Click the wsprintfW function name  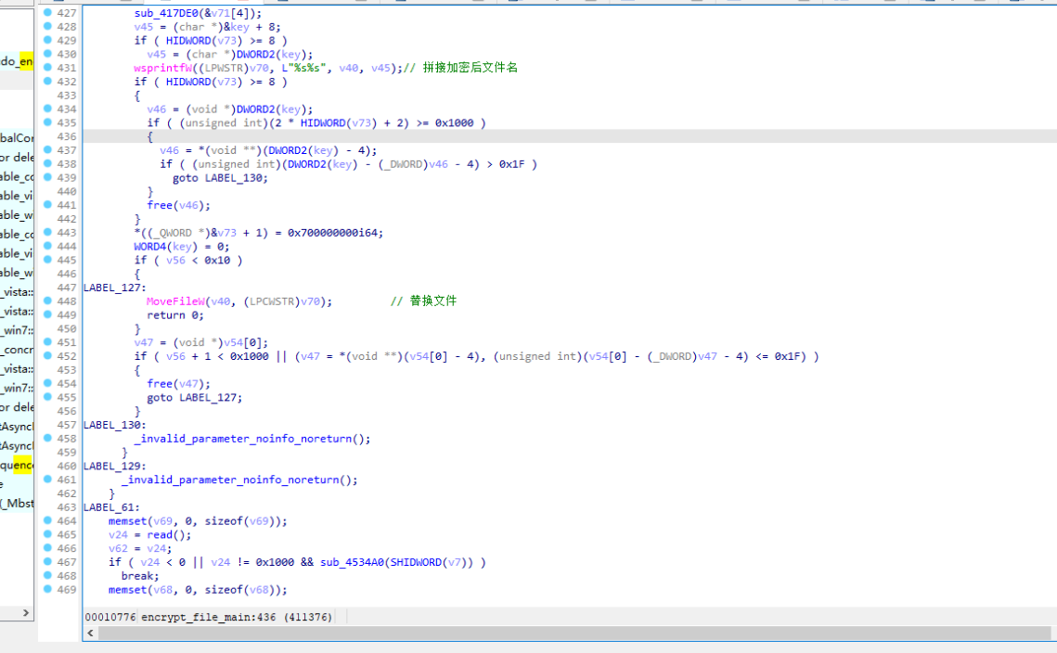164,68
